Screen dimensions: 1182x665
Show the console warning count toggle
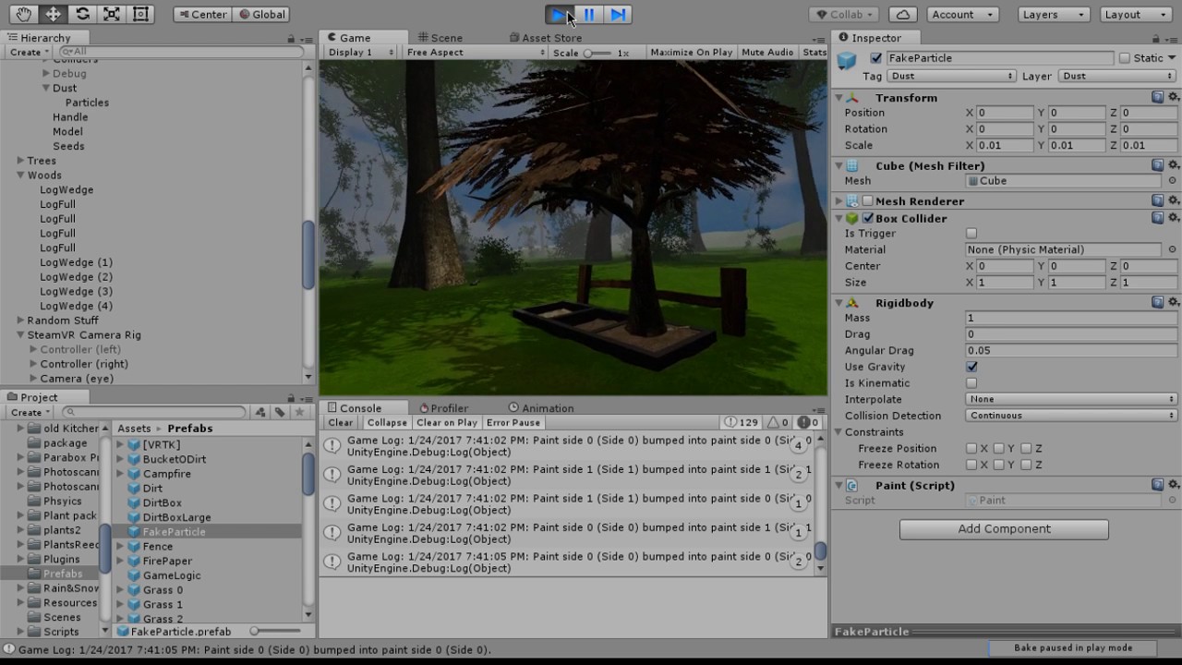tap(778, 422)
